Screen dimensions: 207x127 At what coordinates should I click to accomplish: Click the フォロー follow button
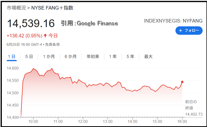coord(189,31)
